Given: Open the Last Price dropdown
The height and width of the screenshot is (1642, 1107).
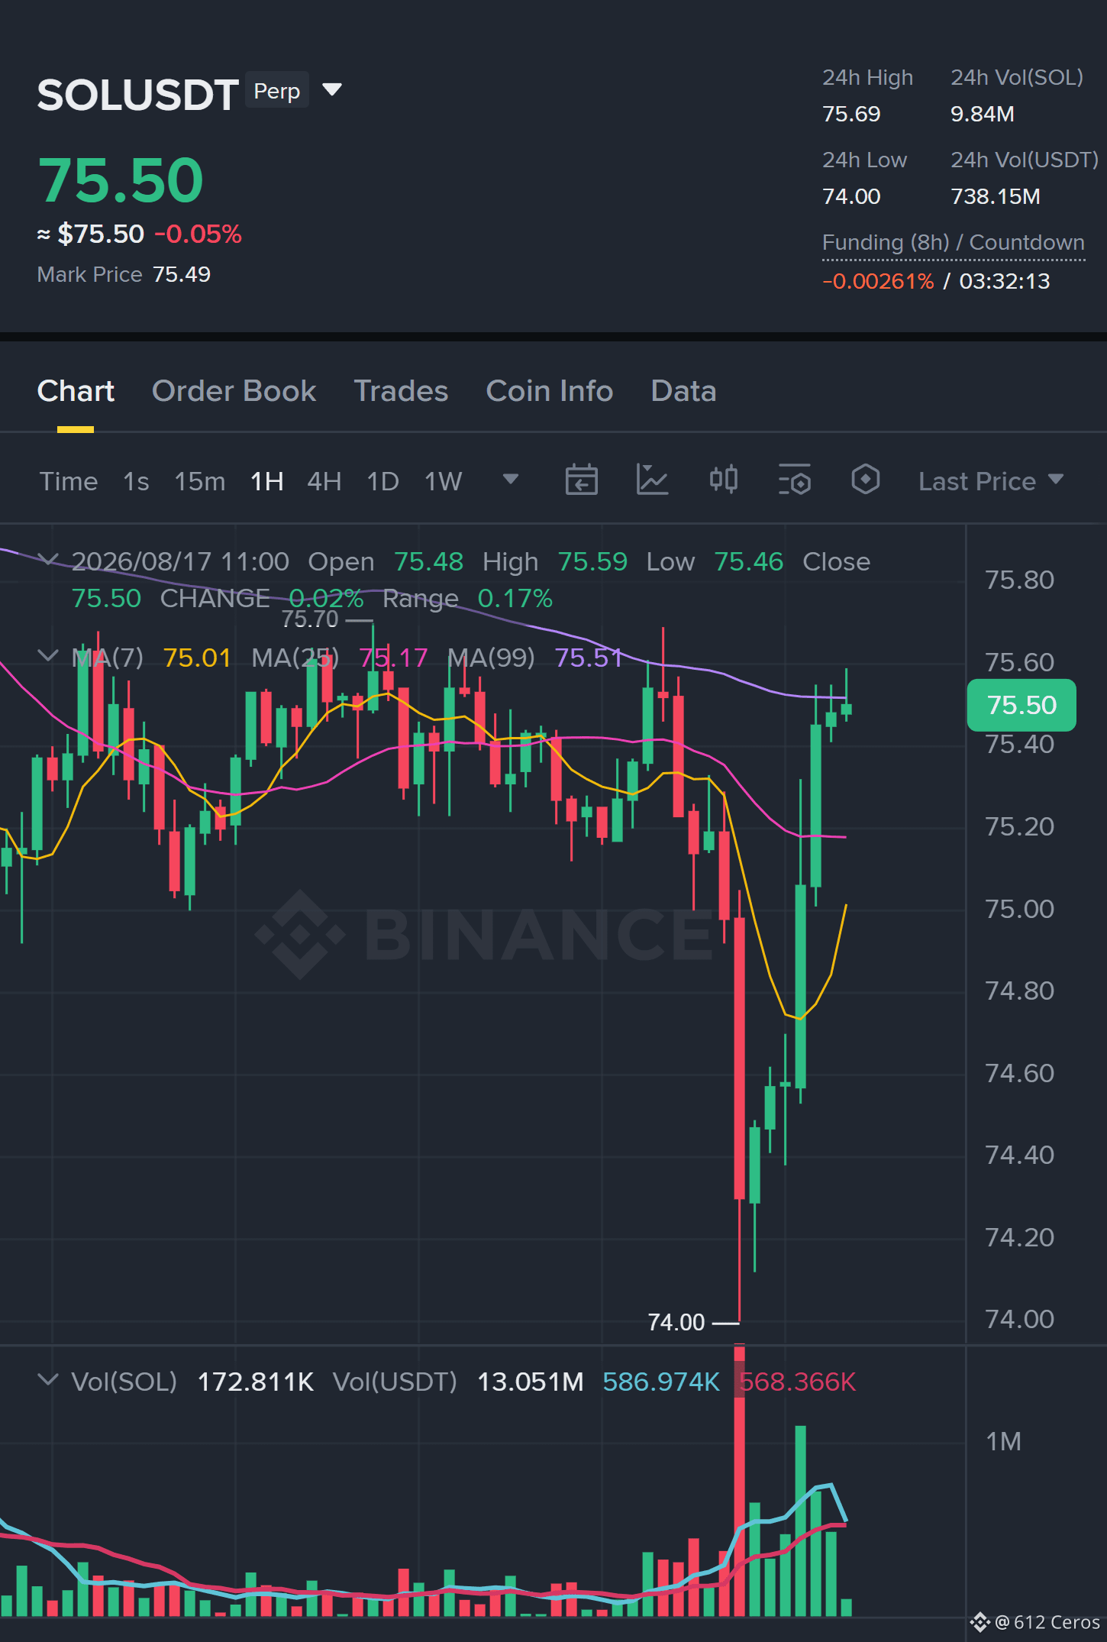Looking at the screenshot, I should [x=991, y=481].
